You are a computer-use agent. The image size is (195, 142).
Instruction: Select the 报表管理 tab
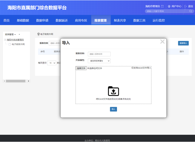101,20
